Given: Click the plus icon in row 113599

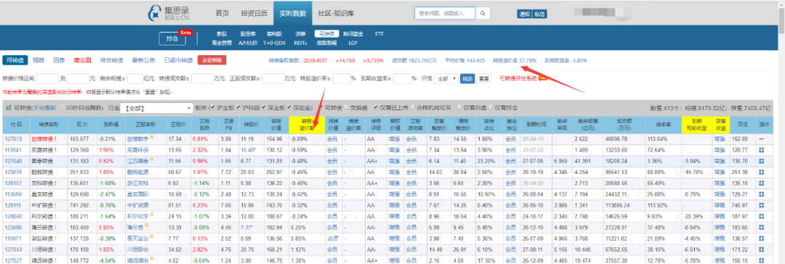Looking at the screenshot, I should point(761,194).
